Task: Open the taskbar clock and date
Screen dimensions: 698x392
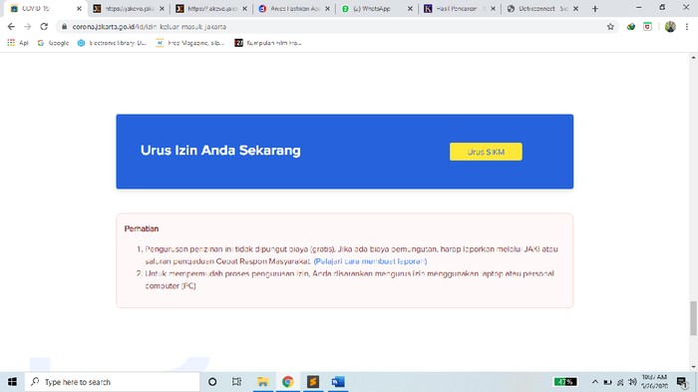Action: point(654,382)
